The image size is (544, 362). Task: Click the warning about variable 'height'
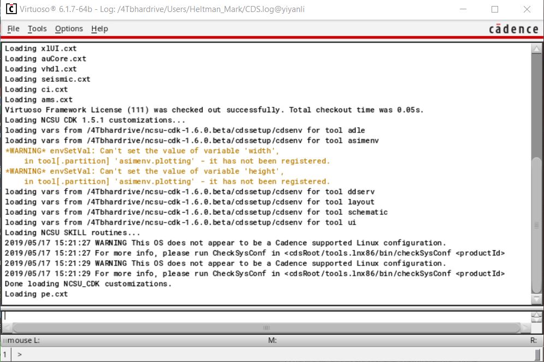click(x=167, y=176)
